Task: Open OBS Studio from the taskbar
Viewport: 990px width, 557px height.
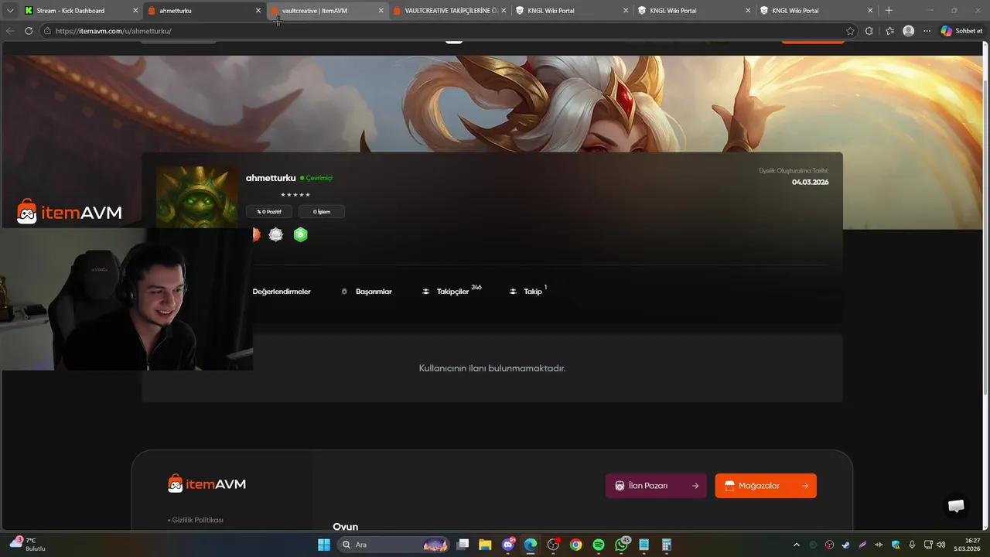Action: [553, 545]
